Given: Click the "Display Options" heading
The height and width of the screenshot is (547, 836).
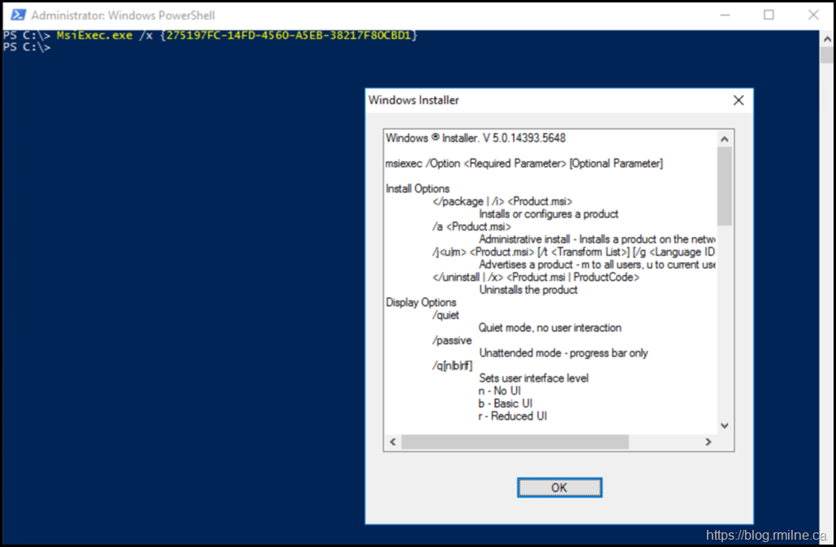Looking at the screenshot, I should (420, 303).
